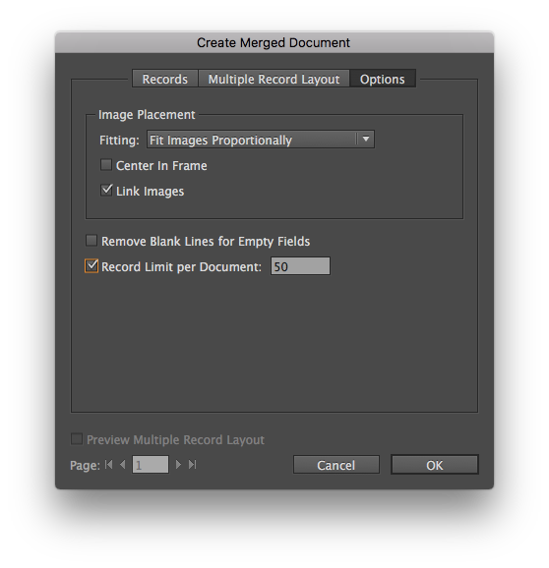549x568 pixels.
Task: Click the Fitting label text
Action: click(x=119, y=141)
